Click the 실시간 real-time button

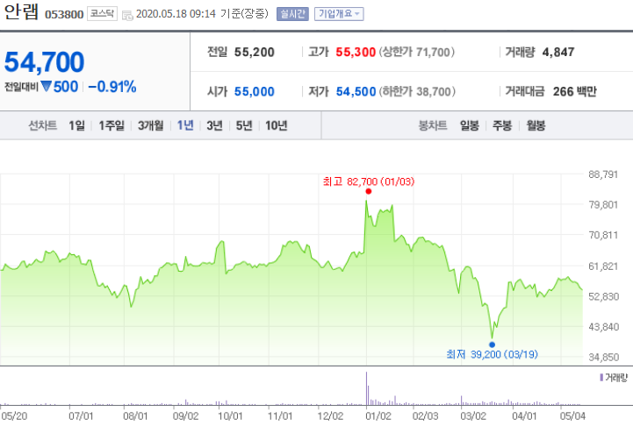[x=292, y=14]
